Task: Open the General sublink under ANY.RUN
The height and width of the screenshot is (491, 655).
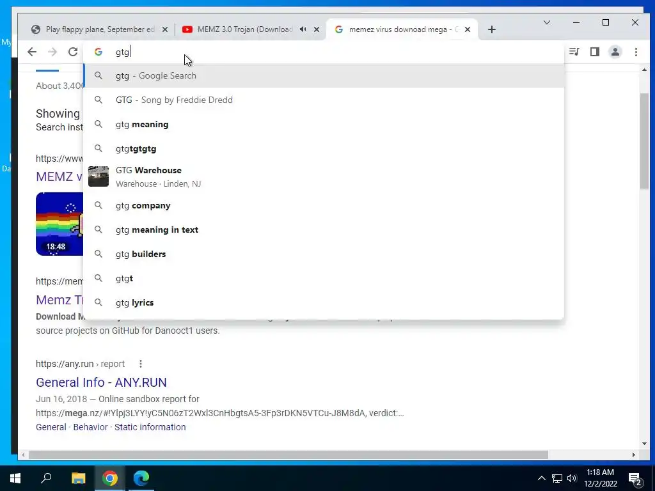Action: click(51, 427)
